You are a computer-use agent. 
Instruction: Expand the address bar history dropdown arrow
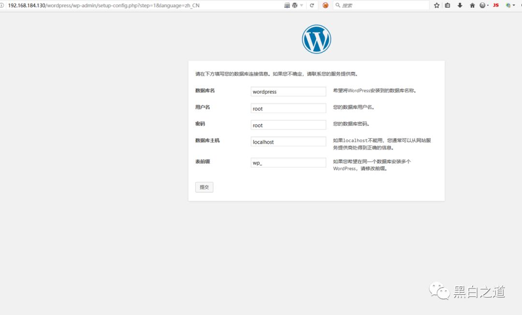coord(302,5)
